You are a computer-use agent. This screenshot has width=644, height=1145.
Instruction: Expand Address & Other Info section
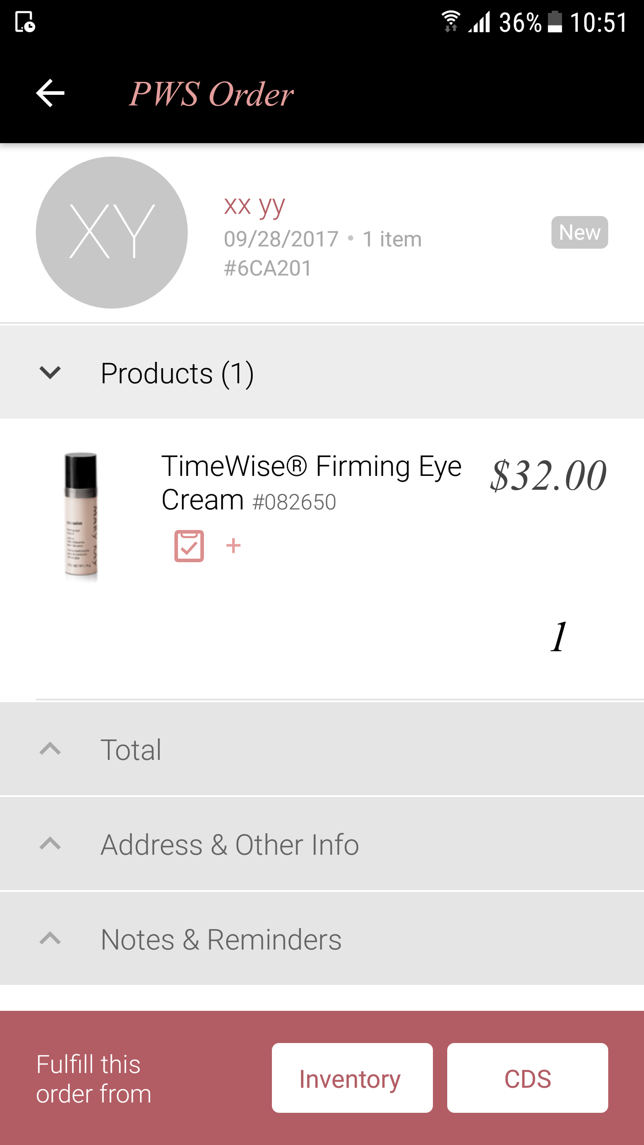322,844
